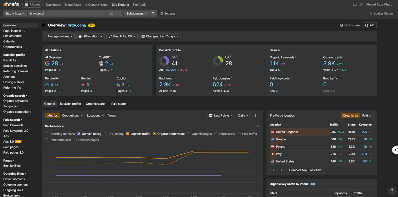Open Looker Studio integration
398x197 pixels.
pos(381,14)
